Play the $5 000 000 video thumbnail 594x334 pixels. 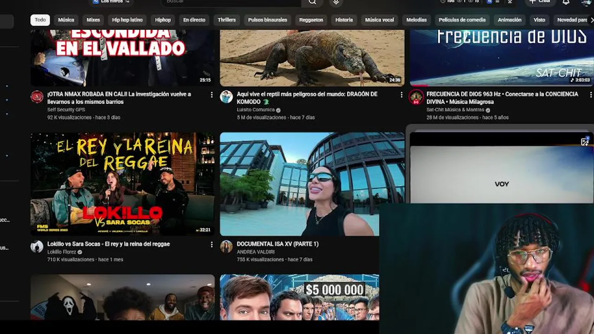point(299,297)
